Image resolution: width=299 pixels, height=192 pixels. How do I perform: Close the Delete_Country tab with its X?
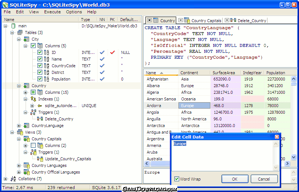click(x=227, y=20)
